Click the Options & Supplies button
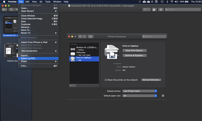 134,55
